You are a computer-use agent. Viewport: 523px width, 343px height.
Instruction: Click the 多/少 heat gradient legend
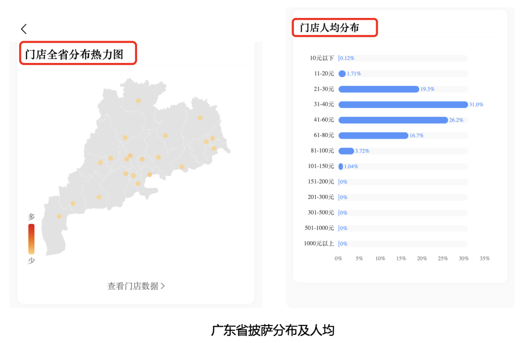[x=31, y=238]
